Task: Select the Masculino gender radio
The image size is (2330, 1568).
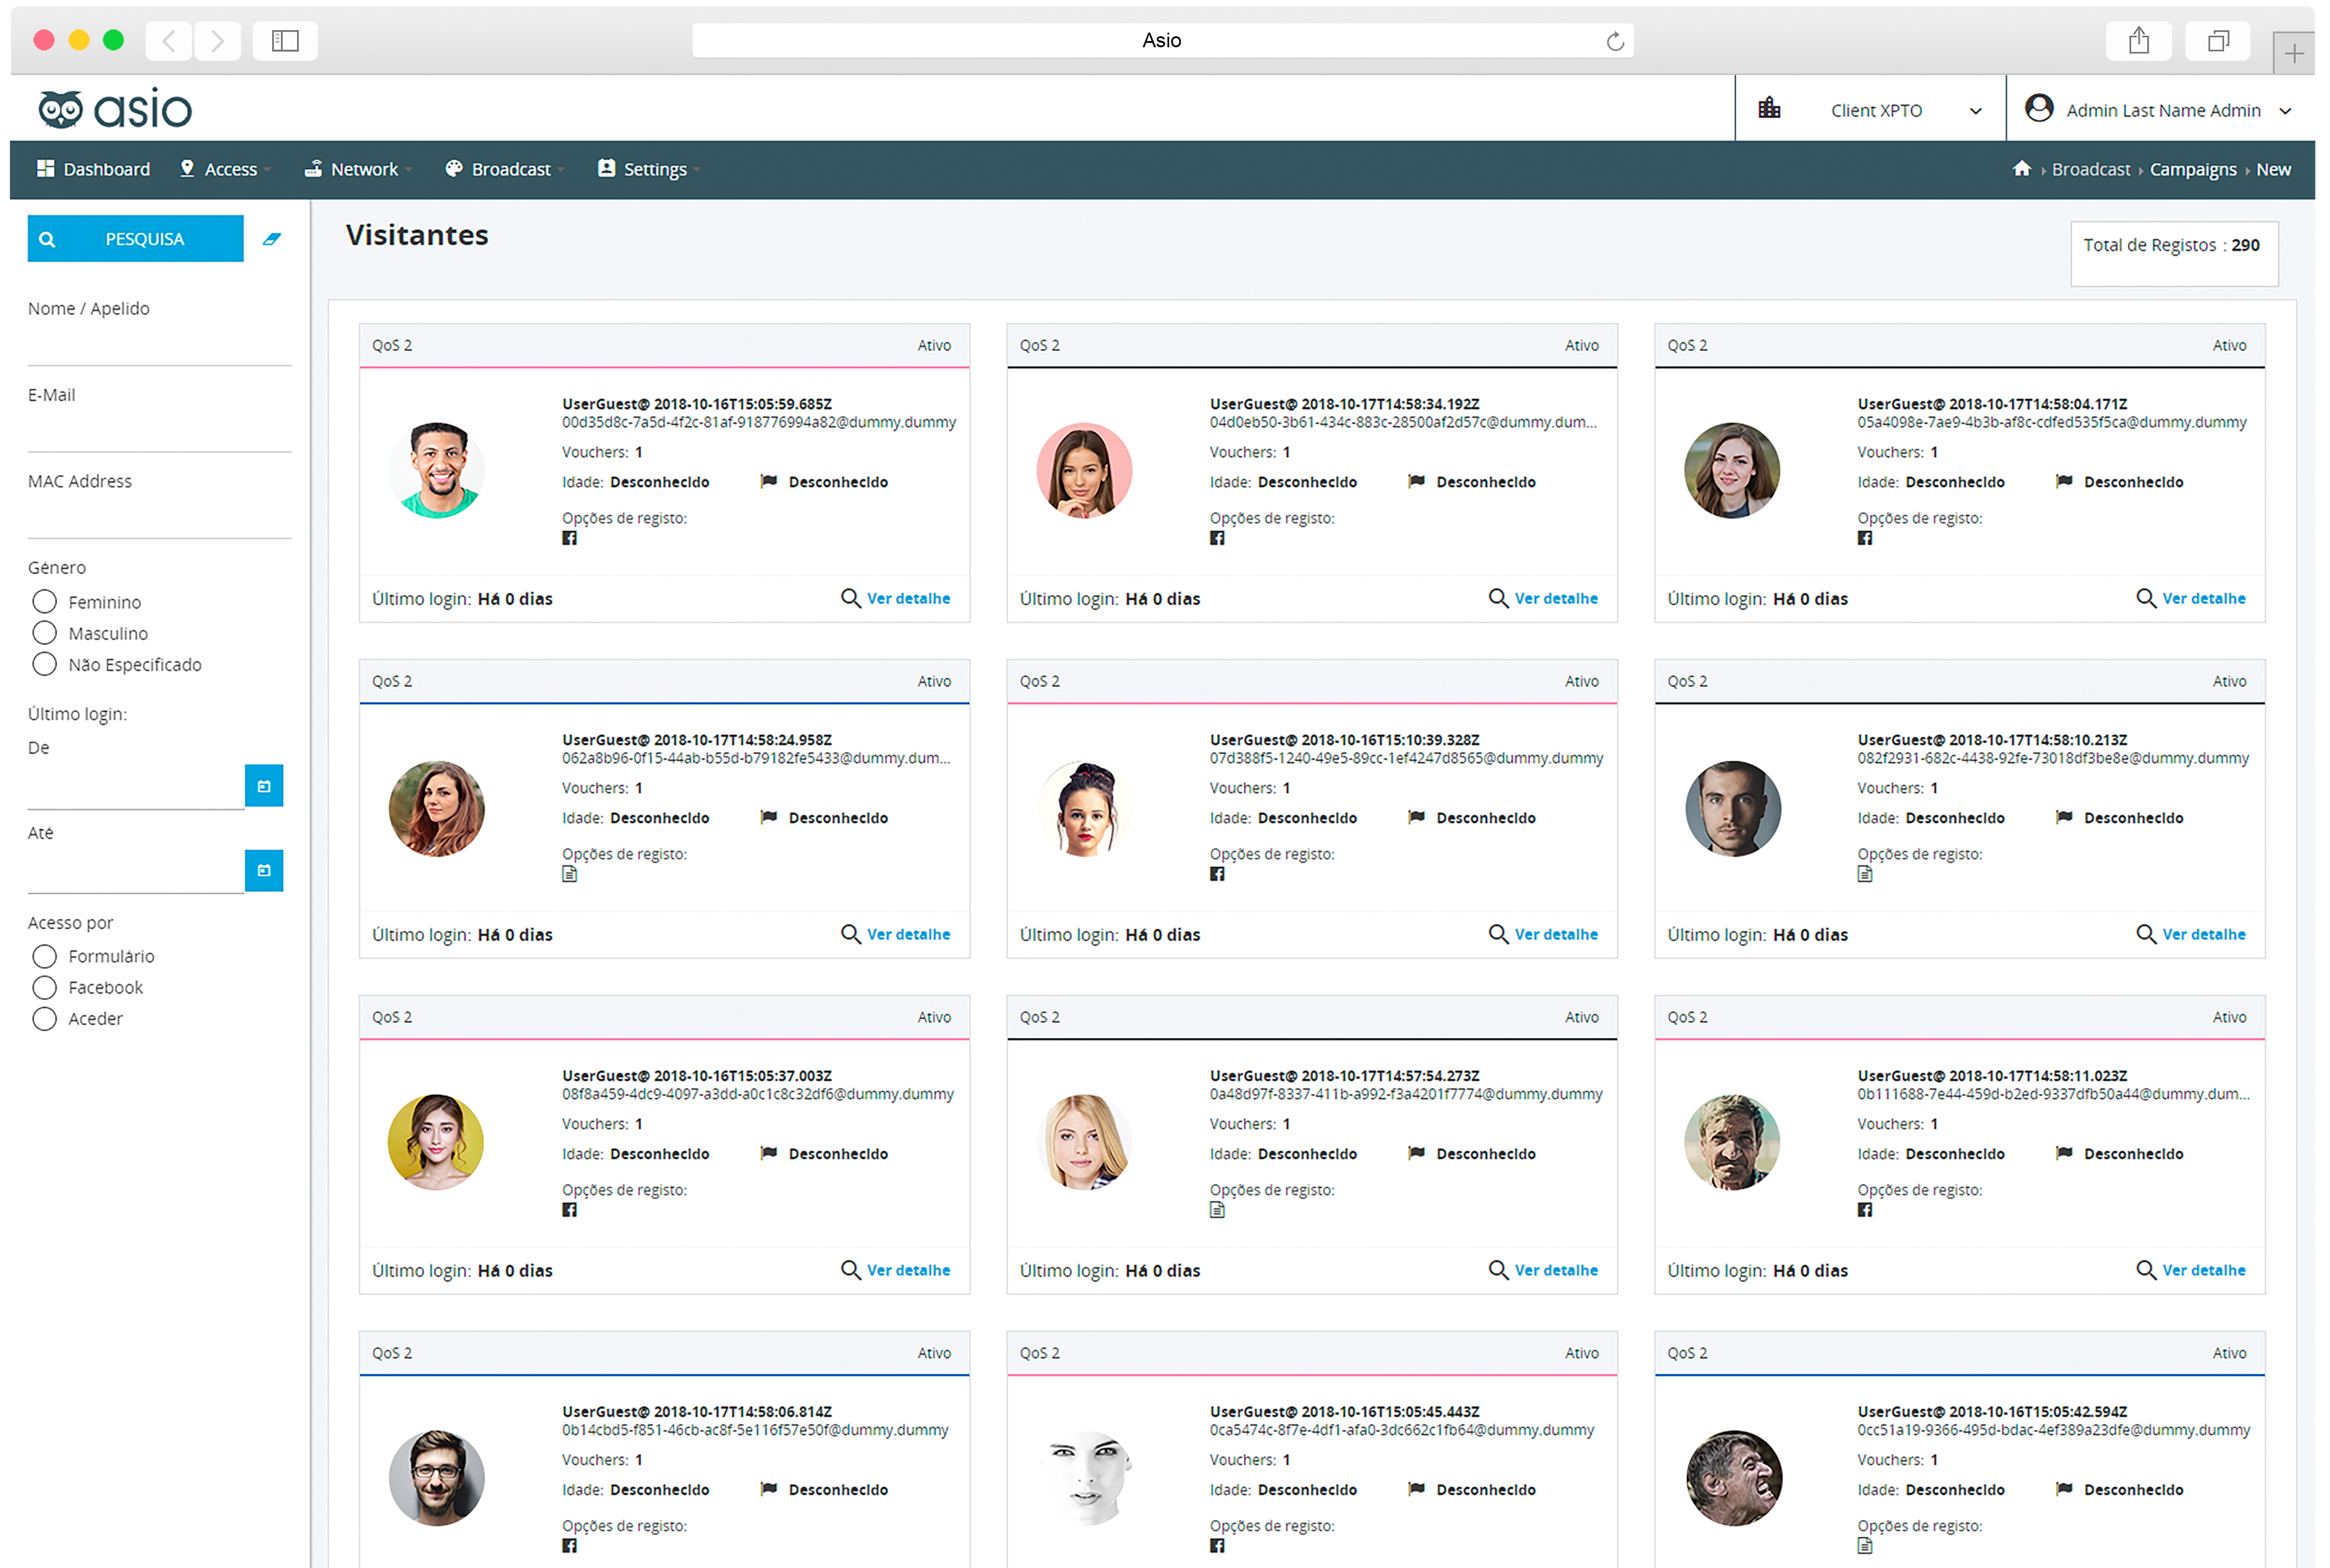Action: click(44, 633)
